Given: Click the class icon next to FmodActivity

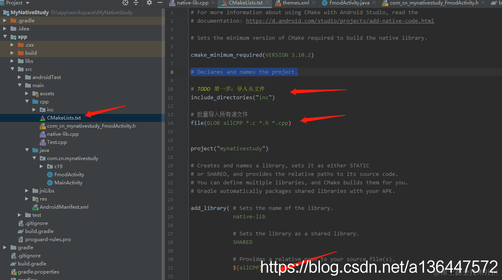Looking at the screenshot, I should [50, 175].
